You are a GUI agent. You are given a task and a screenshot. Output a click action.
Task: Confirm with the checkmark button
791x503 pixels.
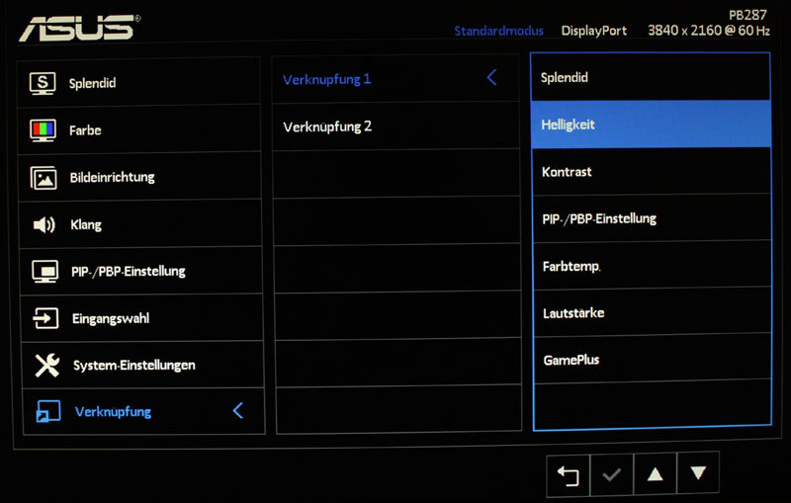click(611, 474)
